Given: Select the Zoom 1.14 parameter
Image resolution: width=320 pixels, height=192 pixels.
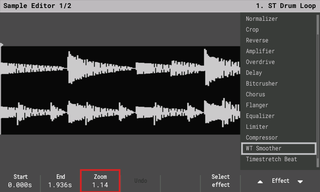Looking at the screenshot, I should point(100,181).
